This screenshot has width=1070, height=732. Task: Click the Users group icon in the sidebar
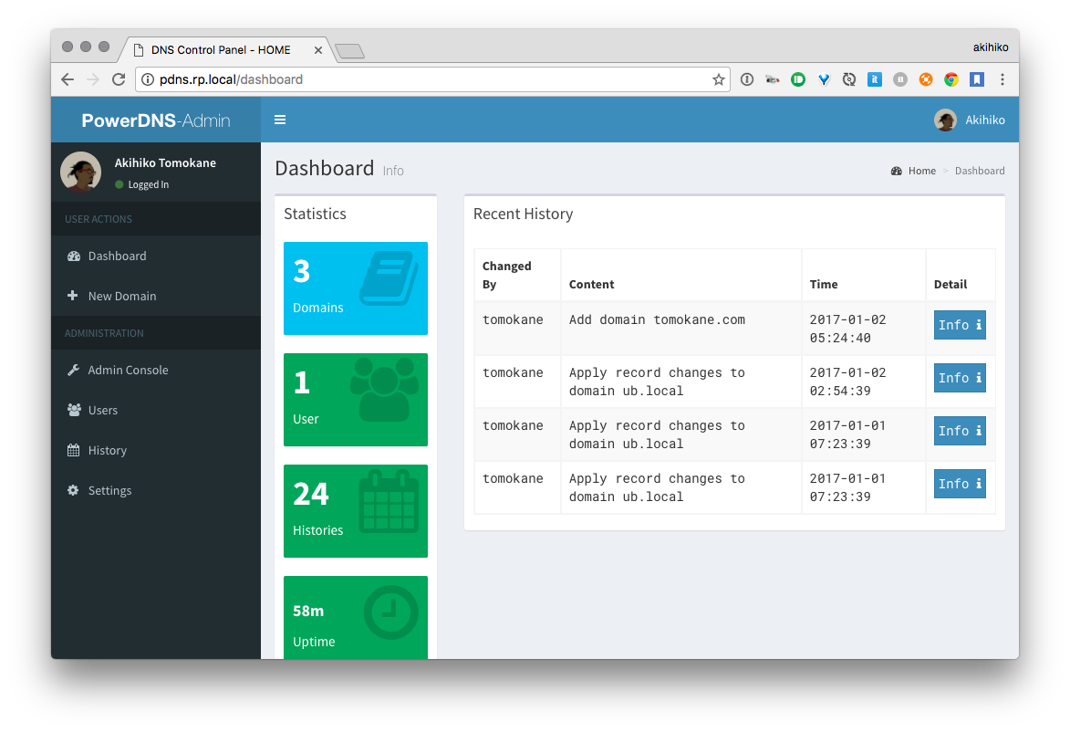[x=73, y=410]
